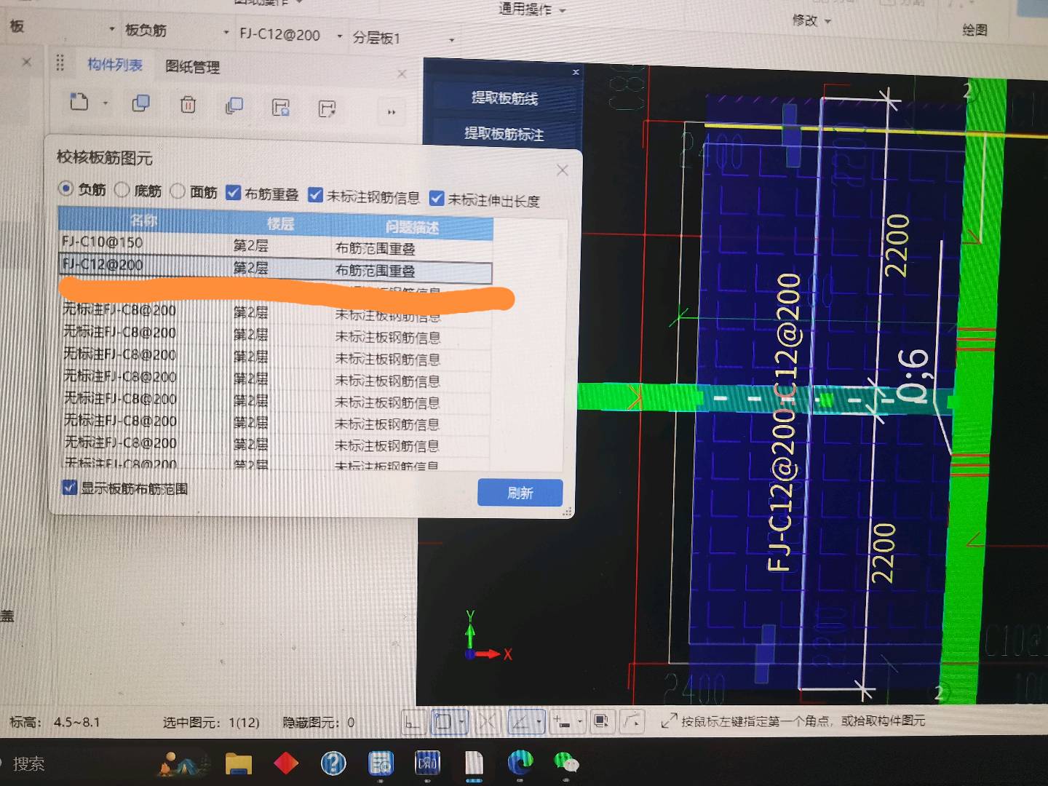Uncheck the 未标注钢筋信息 checkbox

[315, 194]
